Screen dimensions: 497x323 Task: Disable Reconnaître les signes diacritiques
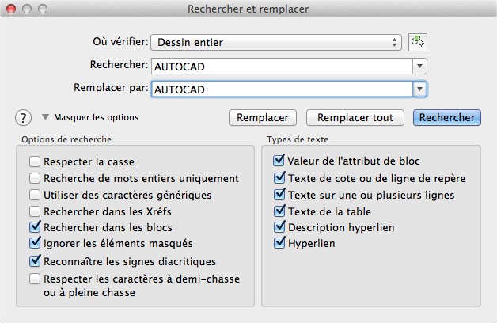pyautogui.click(x=35, y=260)
